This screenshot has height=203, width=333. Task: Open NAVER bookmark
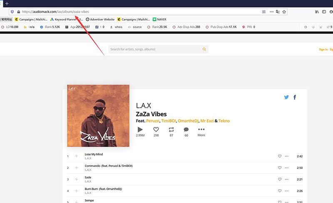[159, 20]
